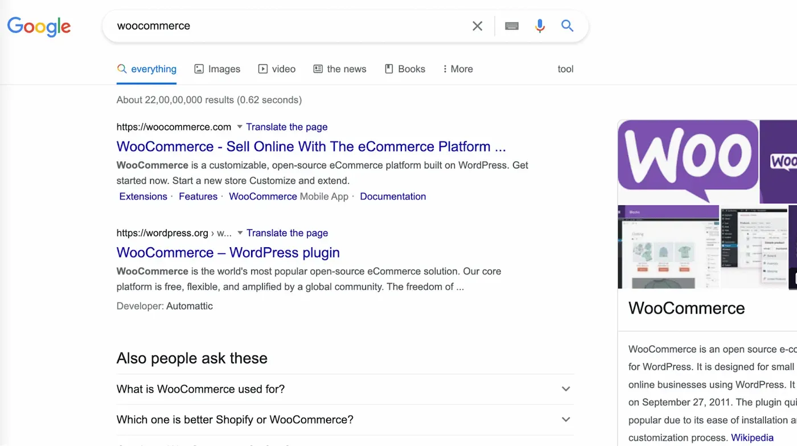This screenshot has width=797, height=446.
Task: Click the Wikipedia link in knowledge panel
Action: coord(752,438)
